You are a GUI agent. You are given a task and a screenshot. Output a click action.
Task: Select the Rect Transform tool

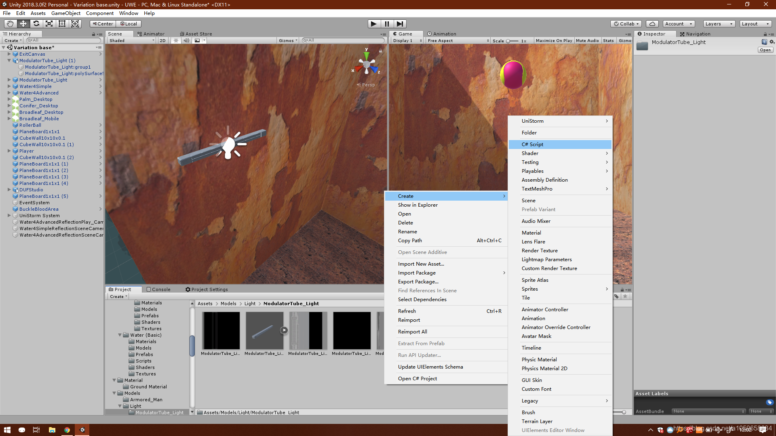62,24
